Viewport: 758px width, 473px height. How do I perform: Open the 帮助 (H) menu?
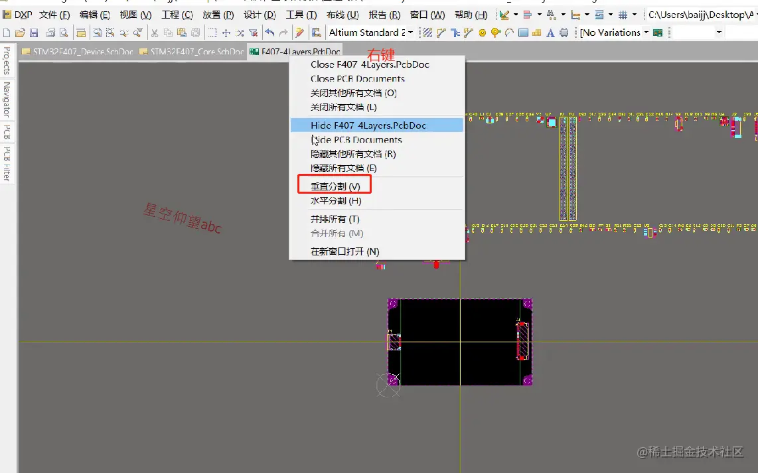(471, 15)
